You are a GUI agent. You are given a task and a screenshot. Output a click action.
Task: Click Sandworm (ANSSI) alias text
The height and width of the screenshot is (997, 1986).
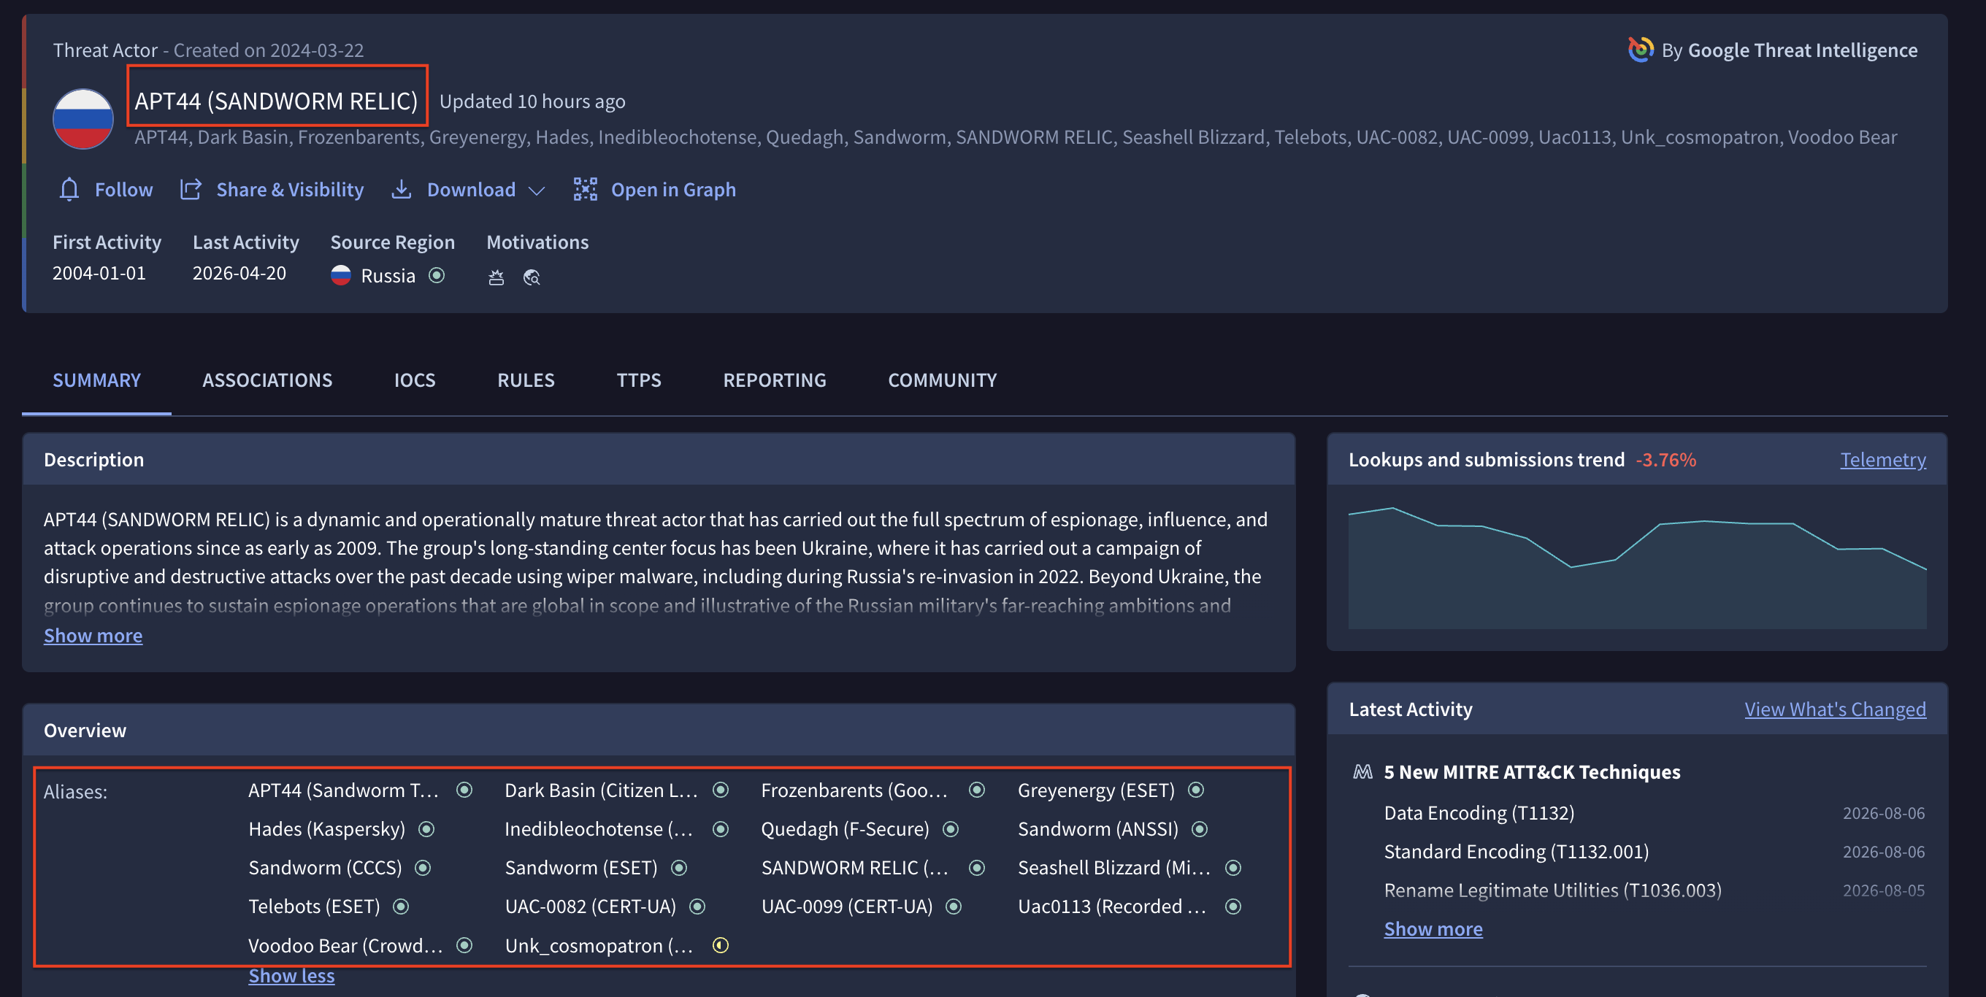pos(1098,829)
